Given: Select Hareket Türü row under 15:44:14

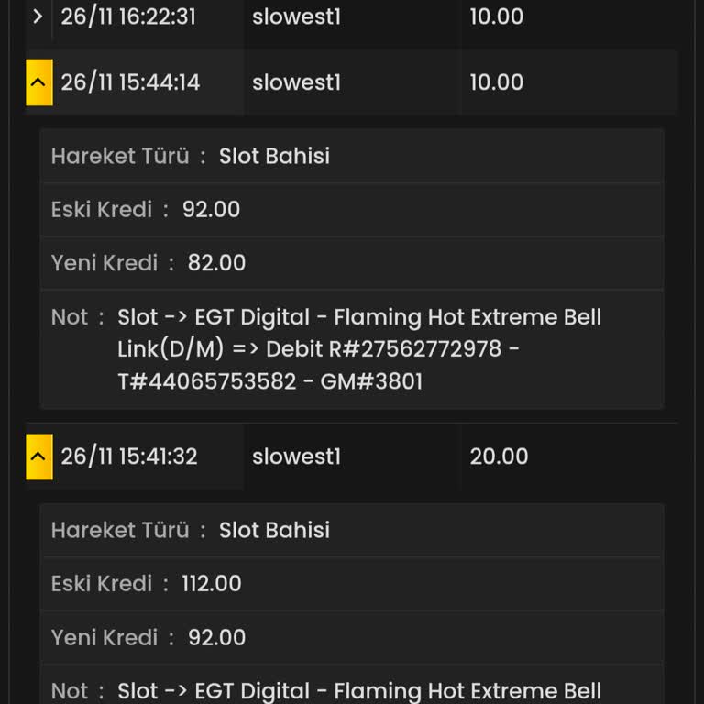Looking at the screenshot, I should [x=351, y=156].
